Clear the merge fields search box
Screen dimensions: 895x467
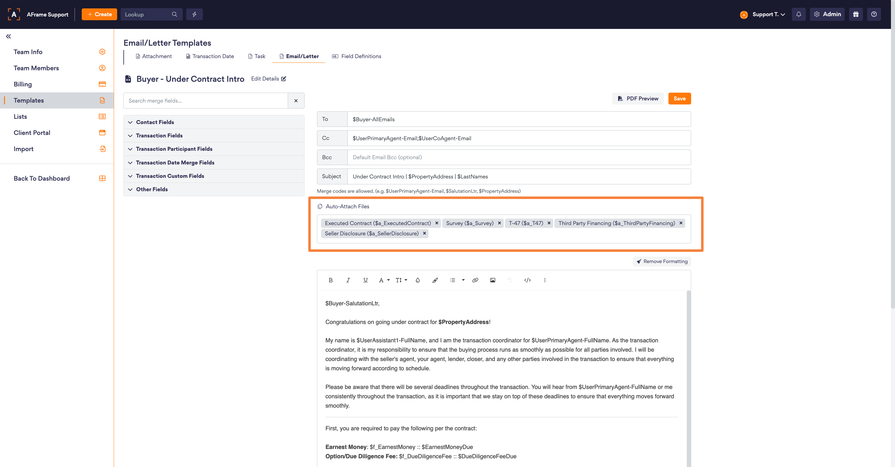pyautogui.click(x=296, y=100)
